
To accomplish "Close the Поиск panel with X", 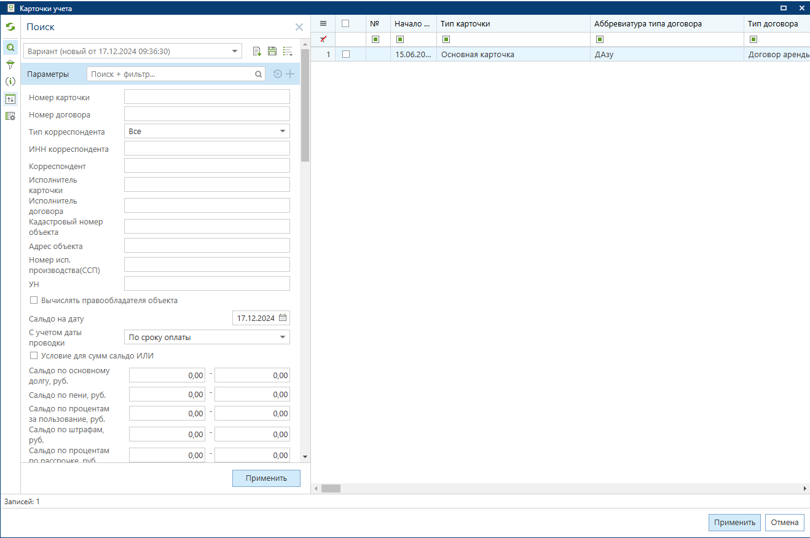I will pyautogui.click(x=299, y=27).
